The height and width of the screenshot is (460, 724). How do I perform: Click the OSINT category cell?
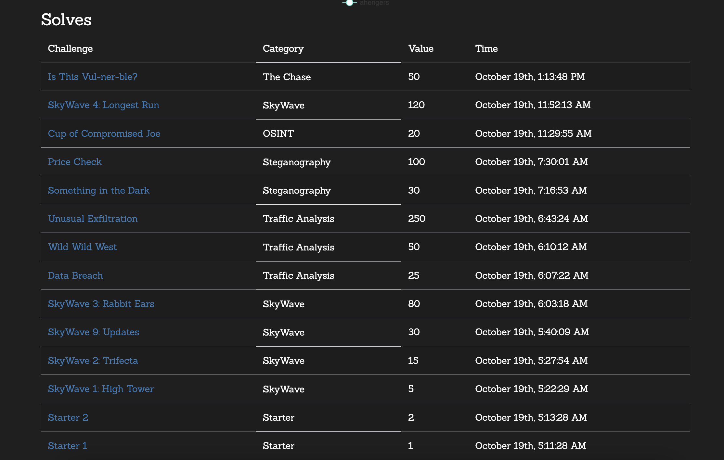coord(278,134)
